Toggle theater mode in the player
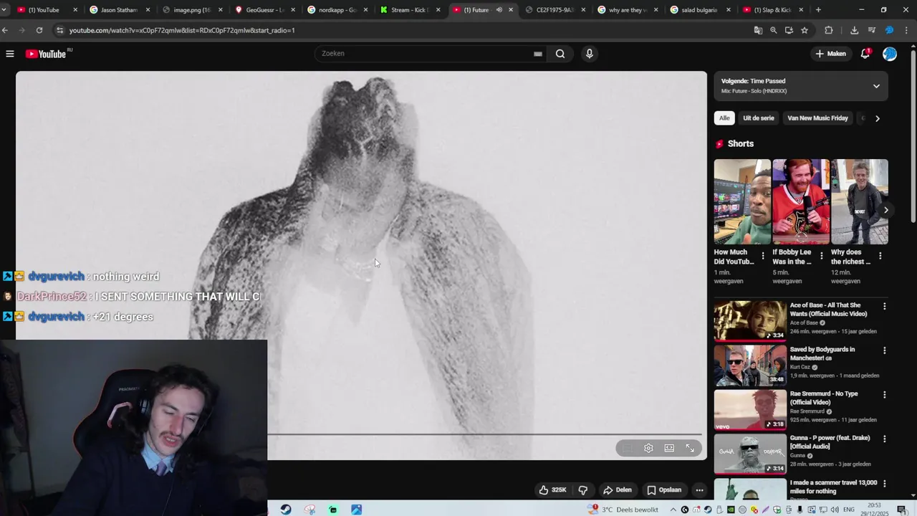 click(x=669, y=448)
